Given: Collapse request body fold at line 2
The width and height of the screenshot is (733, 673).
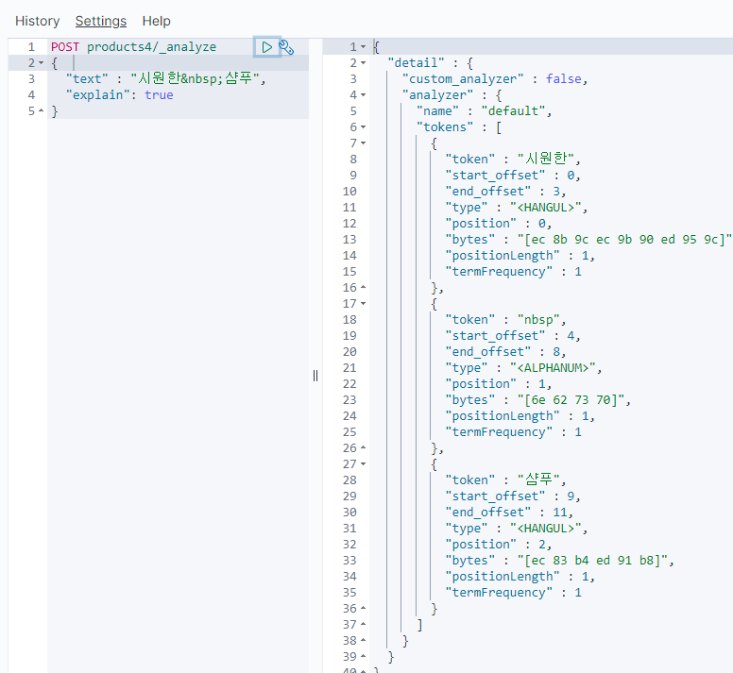Looking at the screenshot, I should tap(42, 63).
